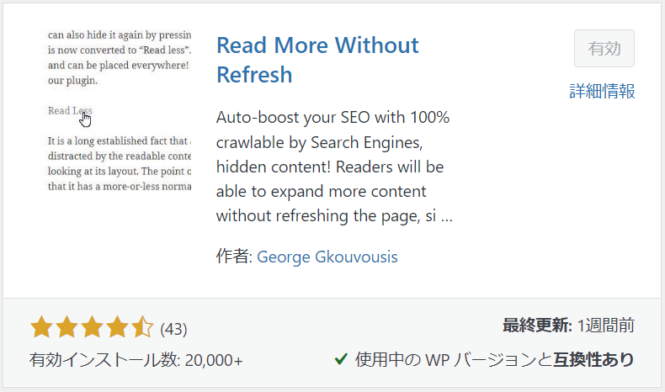Open the 詳細情報 link
This screenshot has width=665, height=392.
pyautogui.click(x=602, y=91)
